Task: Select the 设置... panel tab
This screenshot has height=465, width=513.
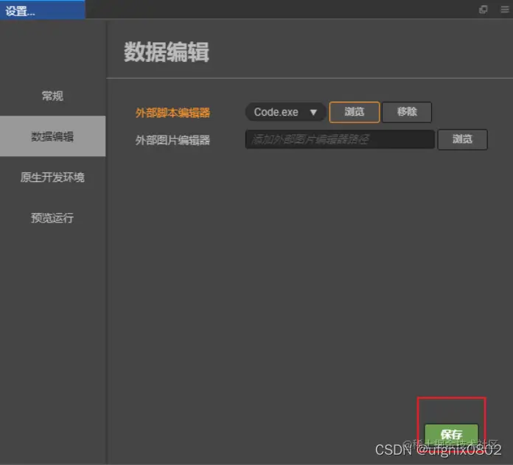Action: (43, 10)
